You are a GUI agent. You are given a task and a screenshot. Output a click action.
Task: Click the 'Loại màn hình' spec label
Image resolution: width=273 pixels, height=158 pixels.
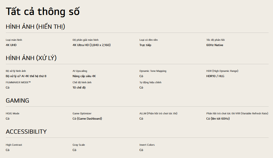[14, 40]
